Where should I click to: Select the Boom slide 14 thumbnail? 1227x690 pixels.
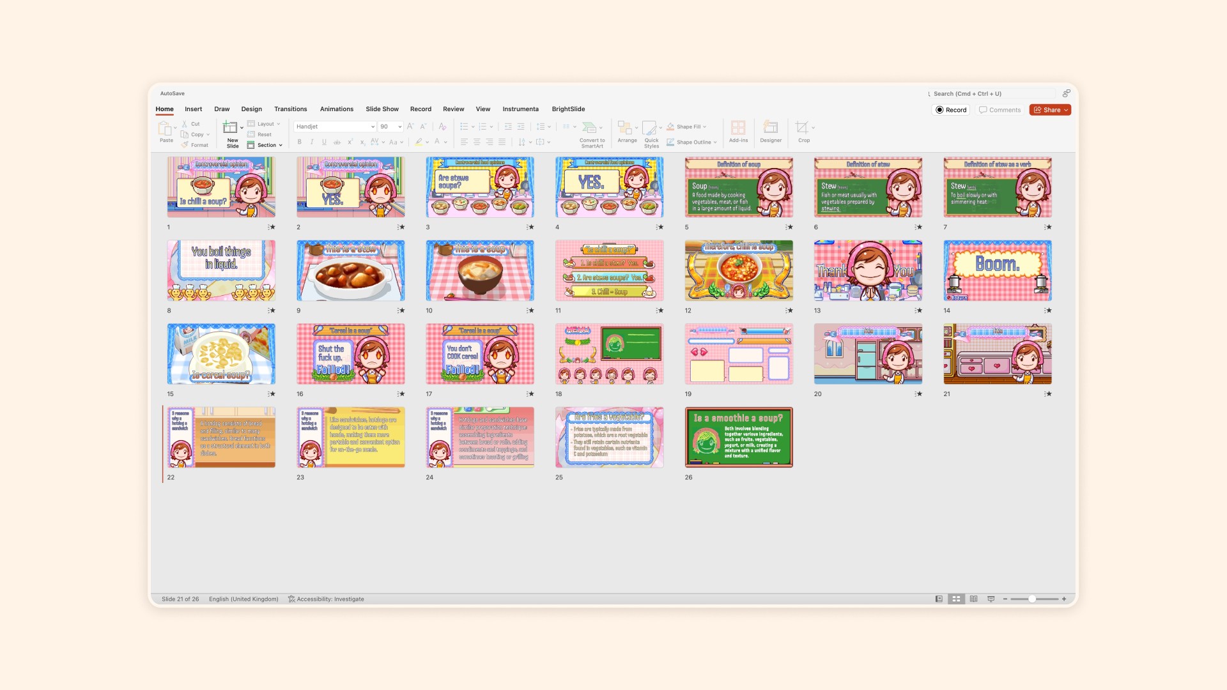click(997, 270)
